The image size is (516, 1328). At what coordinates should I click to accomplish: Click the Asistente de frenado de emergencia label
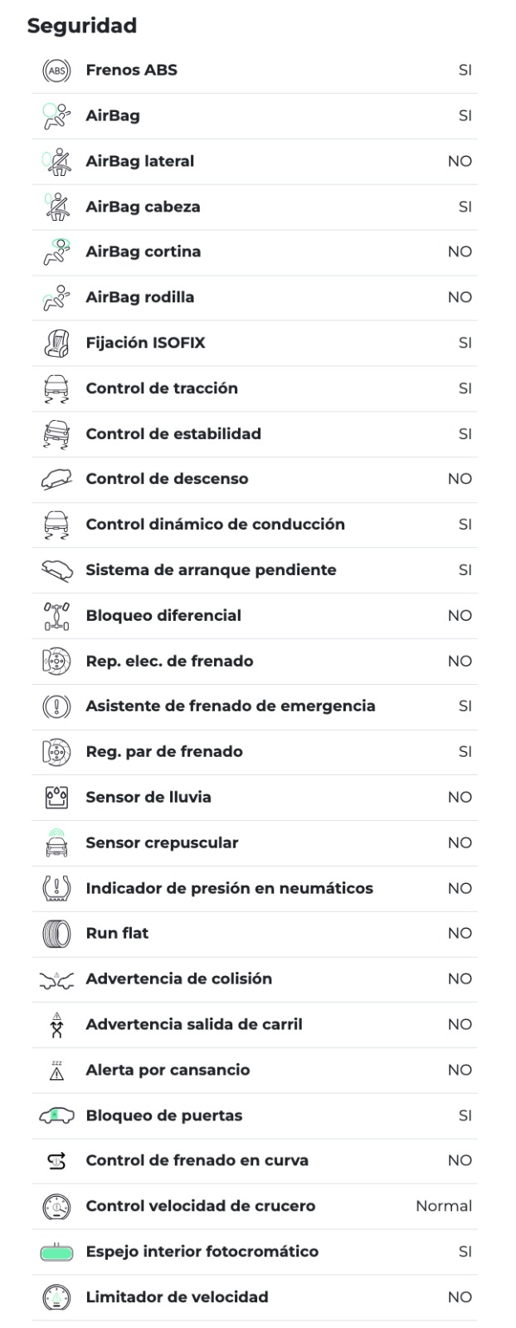231,706
